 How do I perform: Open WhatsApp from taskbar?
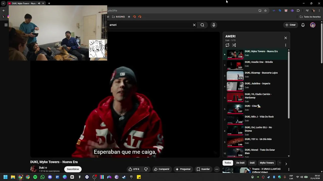42,177
